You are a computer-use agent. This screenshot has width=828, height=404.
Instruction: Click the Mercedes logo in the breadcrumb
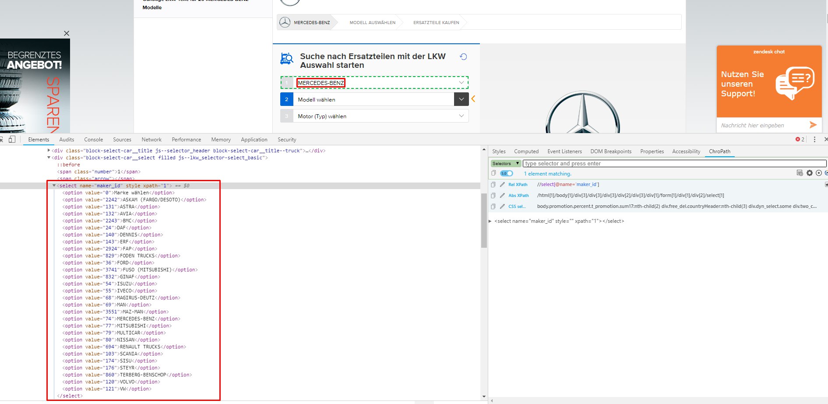point(285,22)
